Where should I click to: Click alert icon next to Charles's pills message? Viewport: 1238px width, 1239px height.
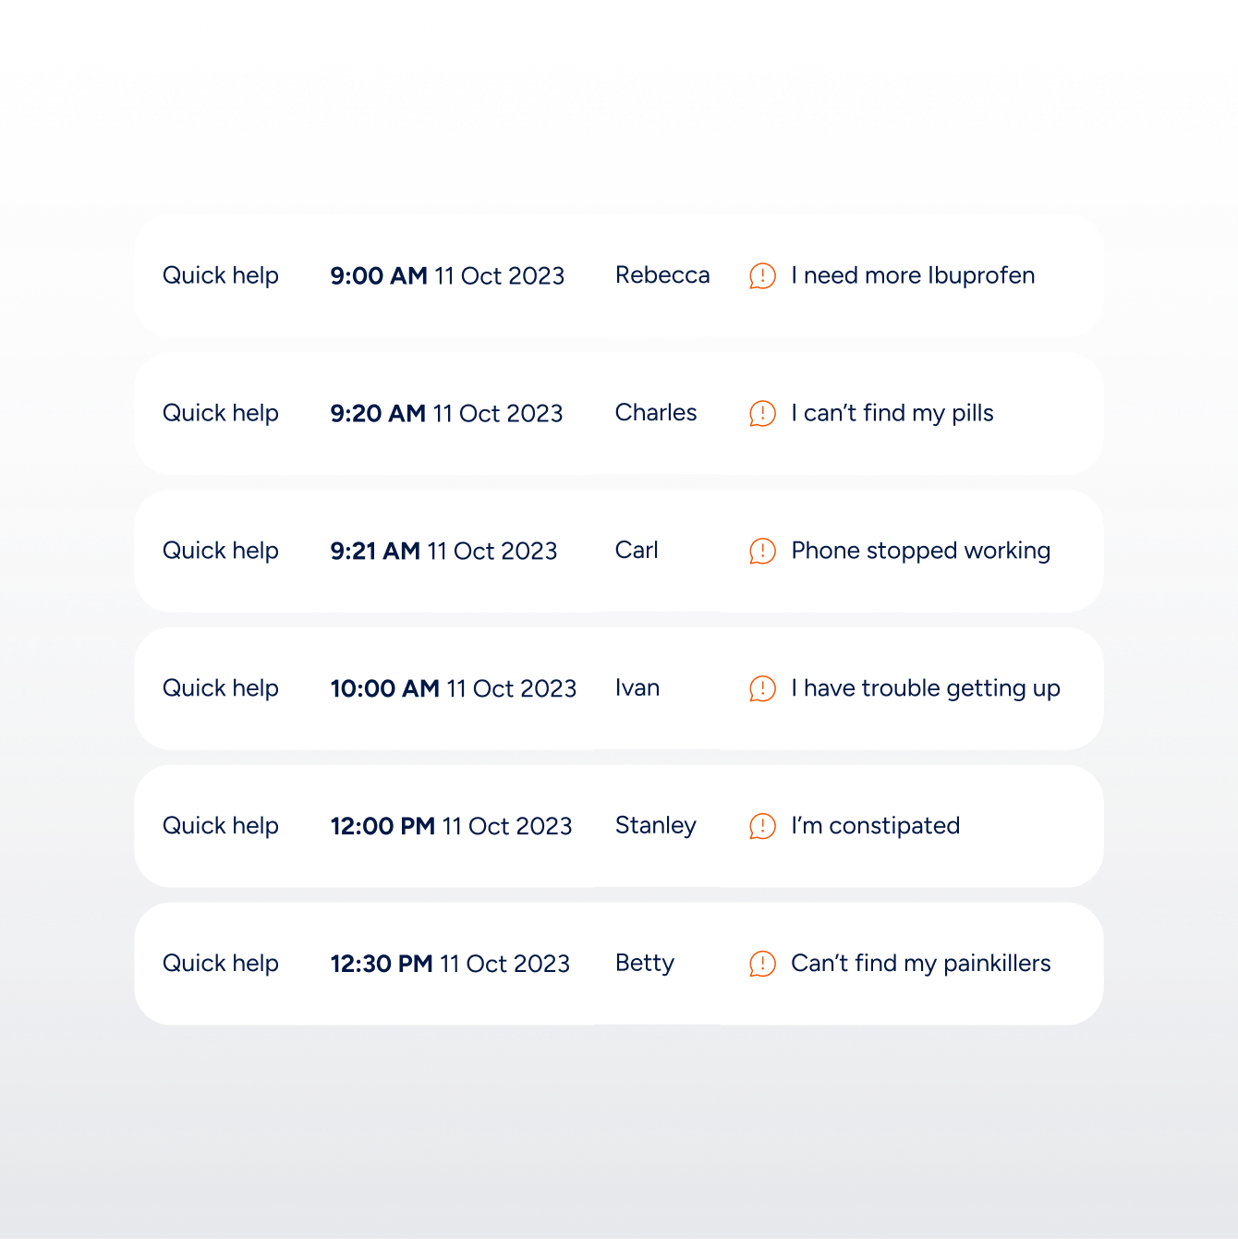coord(762,413)
